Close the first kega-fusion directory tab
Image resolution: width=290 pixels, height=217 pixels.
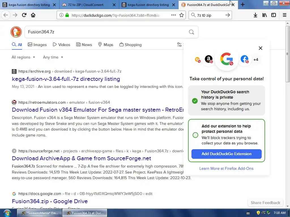tap(54, 5)
